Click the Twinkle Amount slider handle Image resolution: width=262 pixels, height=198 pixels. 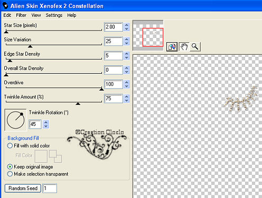coord(78,104)
